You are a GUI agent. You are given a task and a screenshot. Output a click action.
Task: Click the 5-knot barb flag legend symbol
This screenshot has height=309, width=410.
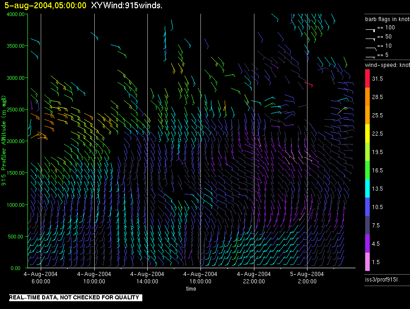pyautogui.click(x=370, y=57)
